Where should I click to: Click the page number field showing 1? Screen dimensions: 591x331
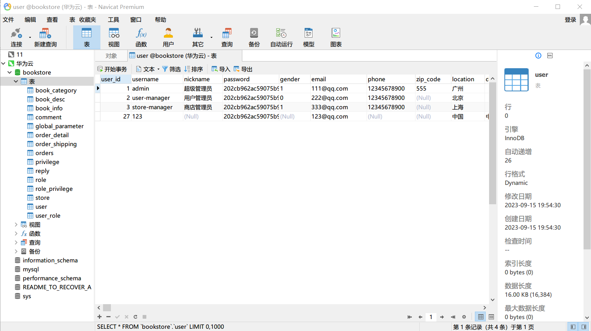(x=431, y=317)
